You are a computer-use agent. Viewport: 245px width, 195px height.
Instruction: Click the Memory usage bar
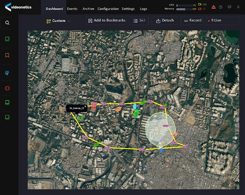click(x=186, y=9)
